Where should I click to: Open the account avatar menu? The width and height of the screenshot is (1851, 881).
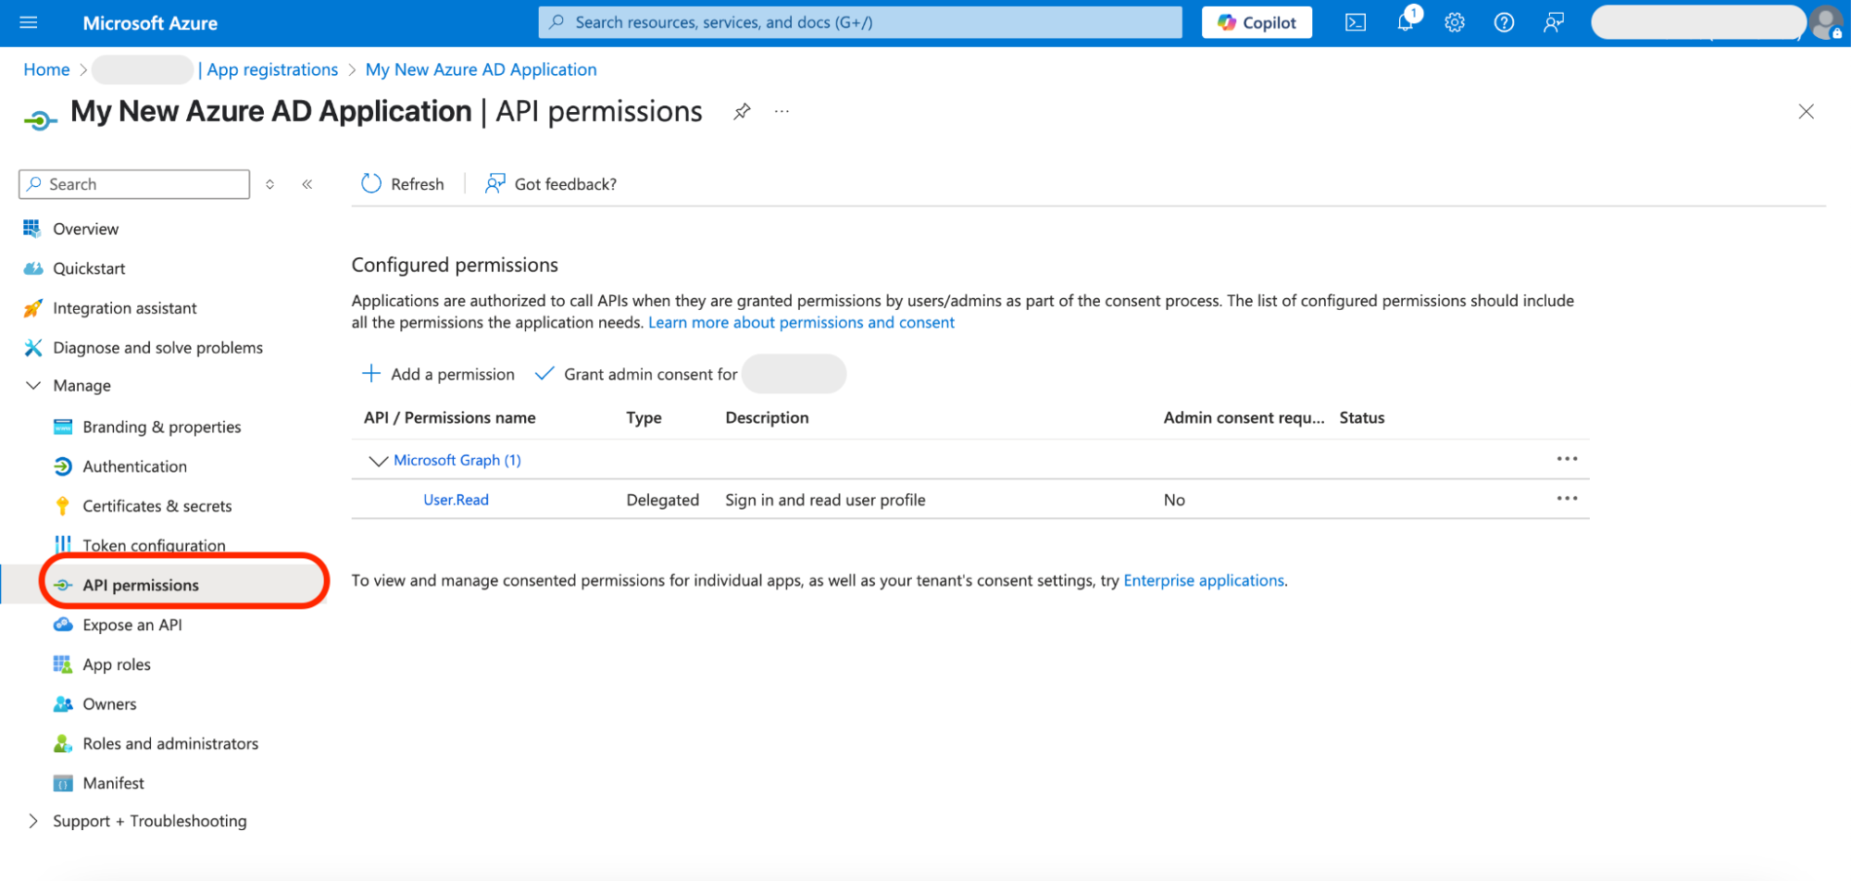pos(1826,22)
